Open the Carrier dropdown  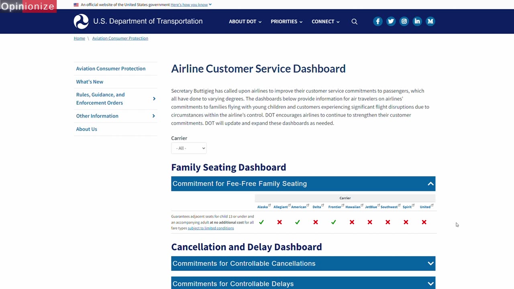coord(189,148)
